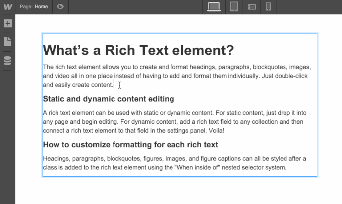Click the subheading "Static and dynamic content editing"

click(x=109, y=99)
